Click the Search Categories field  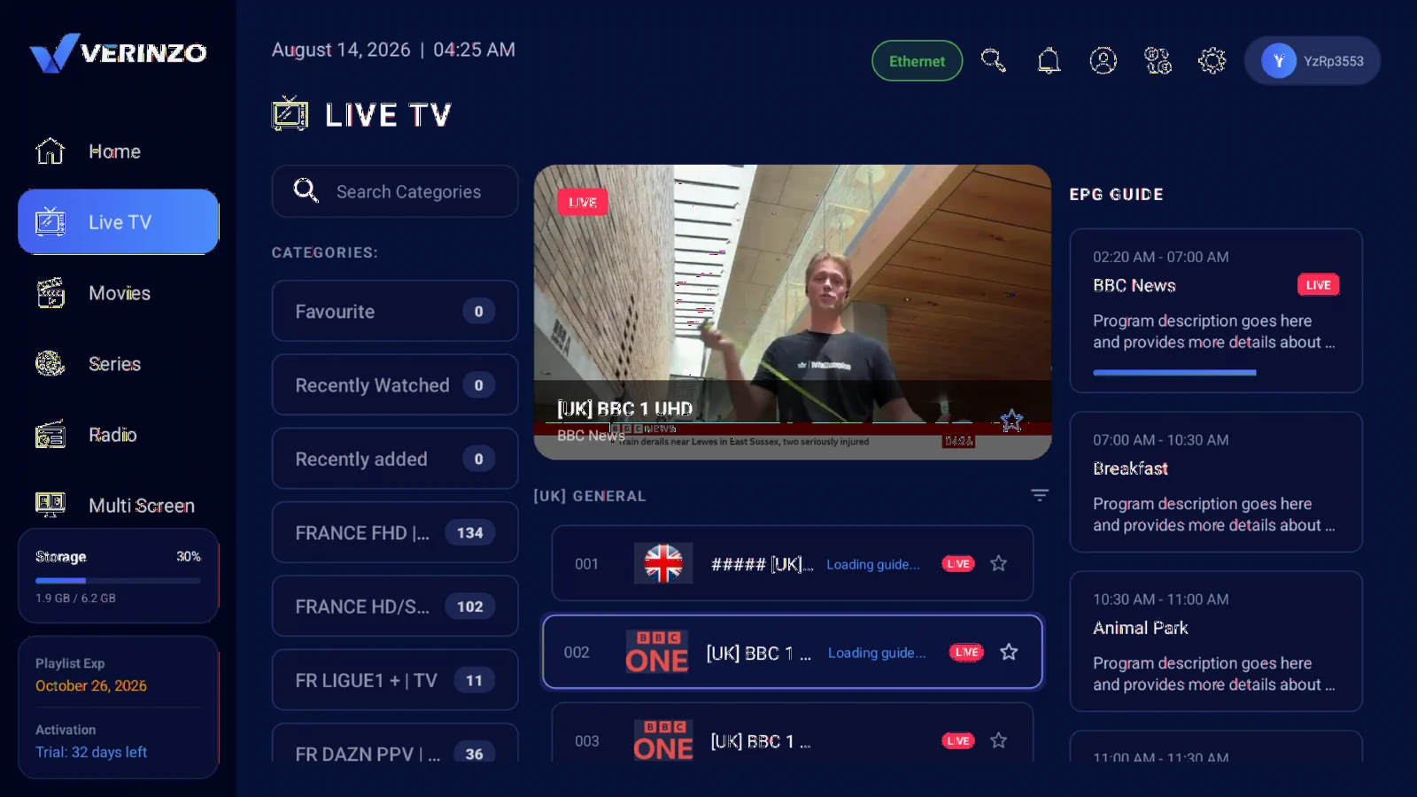pyautogui.click(x=395, y=191)
